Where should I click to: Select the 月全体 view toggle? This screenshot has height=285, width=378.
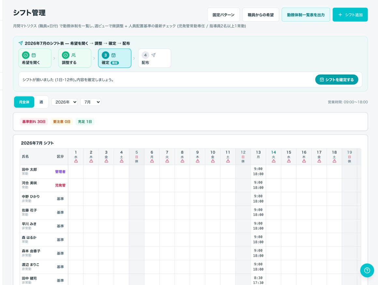coord(24,102)
